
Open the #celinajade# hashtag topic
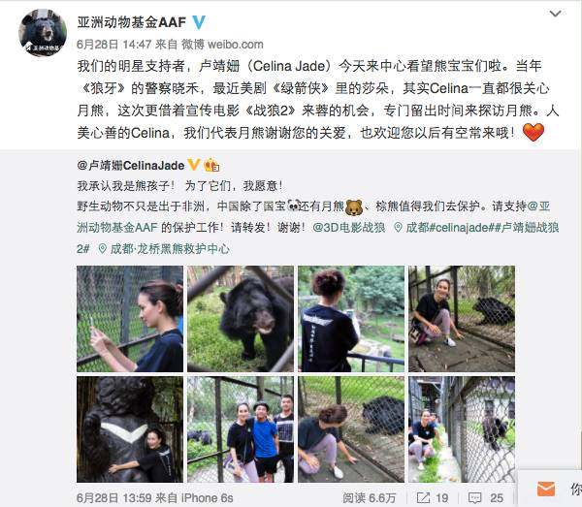(463, 228)
